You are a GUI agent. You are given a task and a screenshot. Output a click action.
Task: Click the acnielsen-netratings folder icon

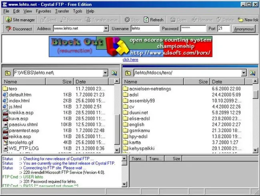click(126, 88)
